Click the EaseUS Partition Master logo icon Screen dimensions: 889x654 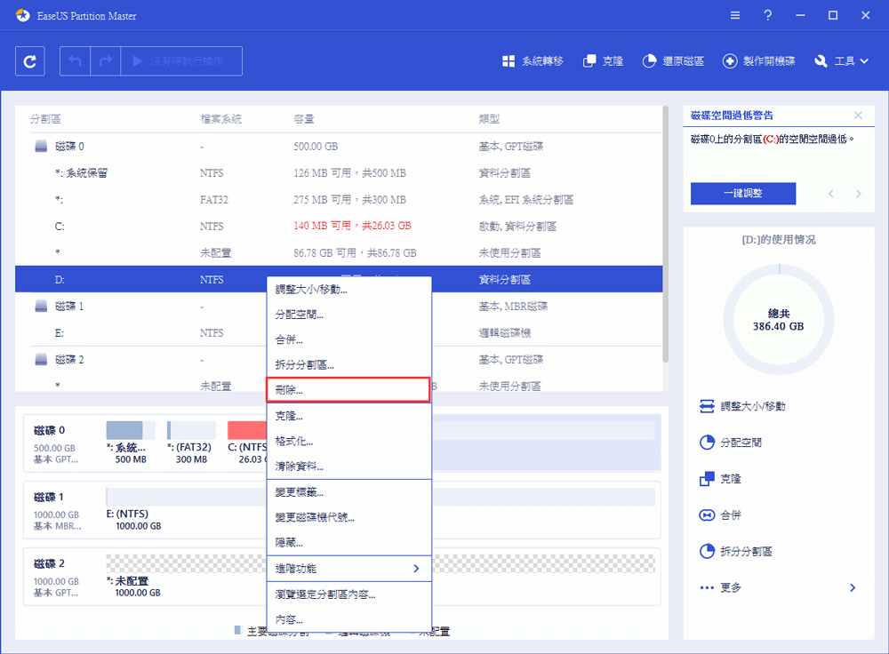coord(23,15)
